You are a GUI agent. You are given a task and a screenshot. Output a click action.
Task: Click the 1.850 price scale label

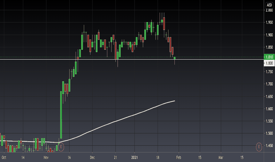(x=269, y=47)
